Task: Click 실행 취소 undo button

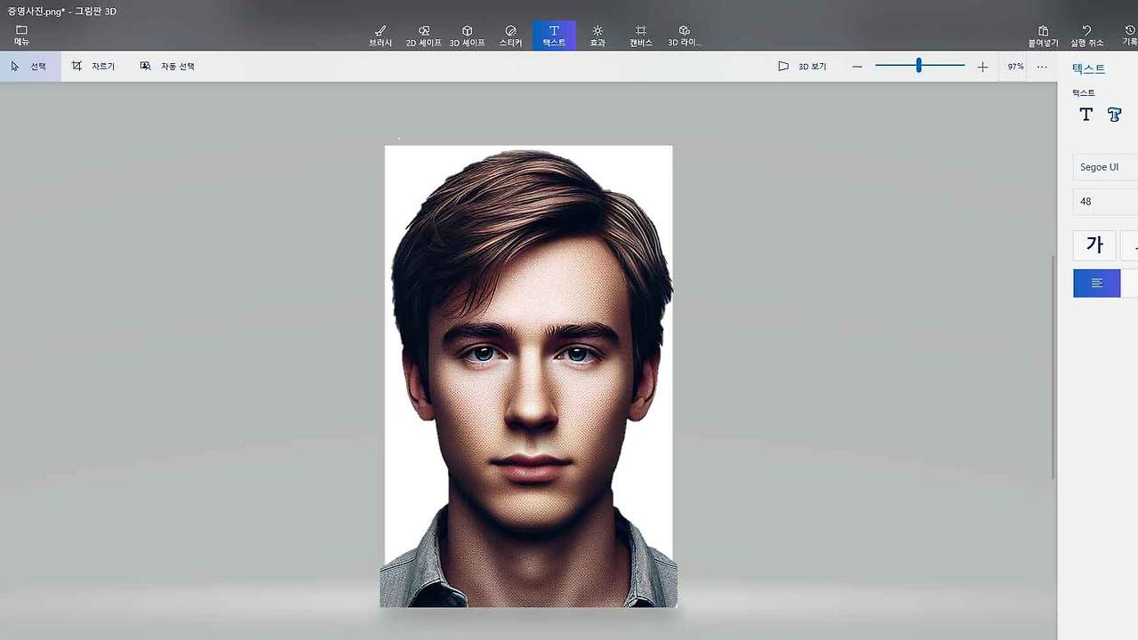Action: 1086,36
